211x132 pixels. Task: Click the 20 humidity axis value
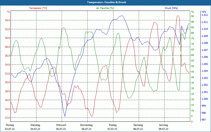(193, 100)
